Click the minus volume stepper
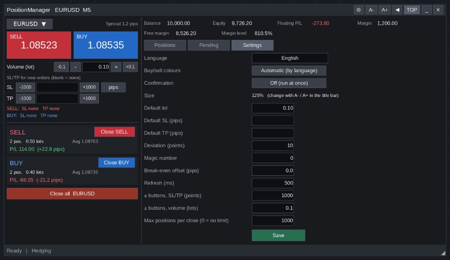This screenshot has height=260, width=450. point(75,67)
